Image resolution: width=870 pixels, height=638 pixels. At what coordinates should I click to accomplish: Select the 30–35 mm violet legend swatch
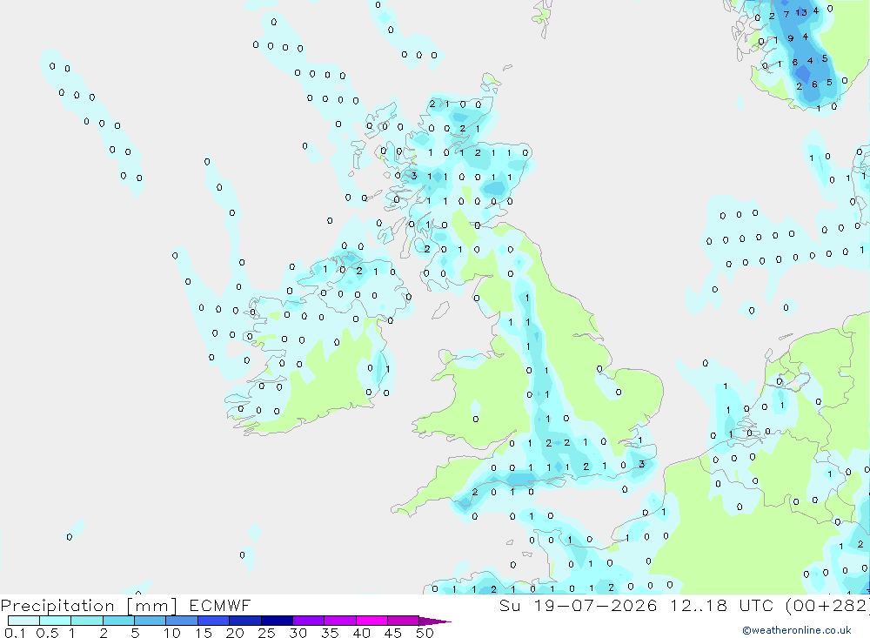[309, 621]
